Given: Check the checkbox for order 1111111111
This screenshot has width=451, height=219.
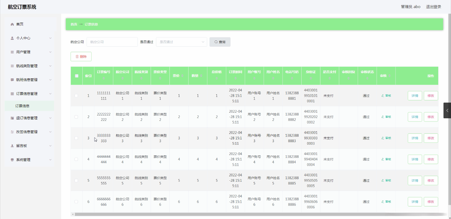Looking at the screenshot, I should (x=76, y=96).
